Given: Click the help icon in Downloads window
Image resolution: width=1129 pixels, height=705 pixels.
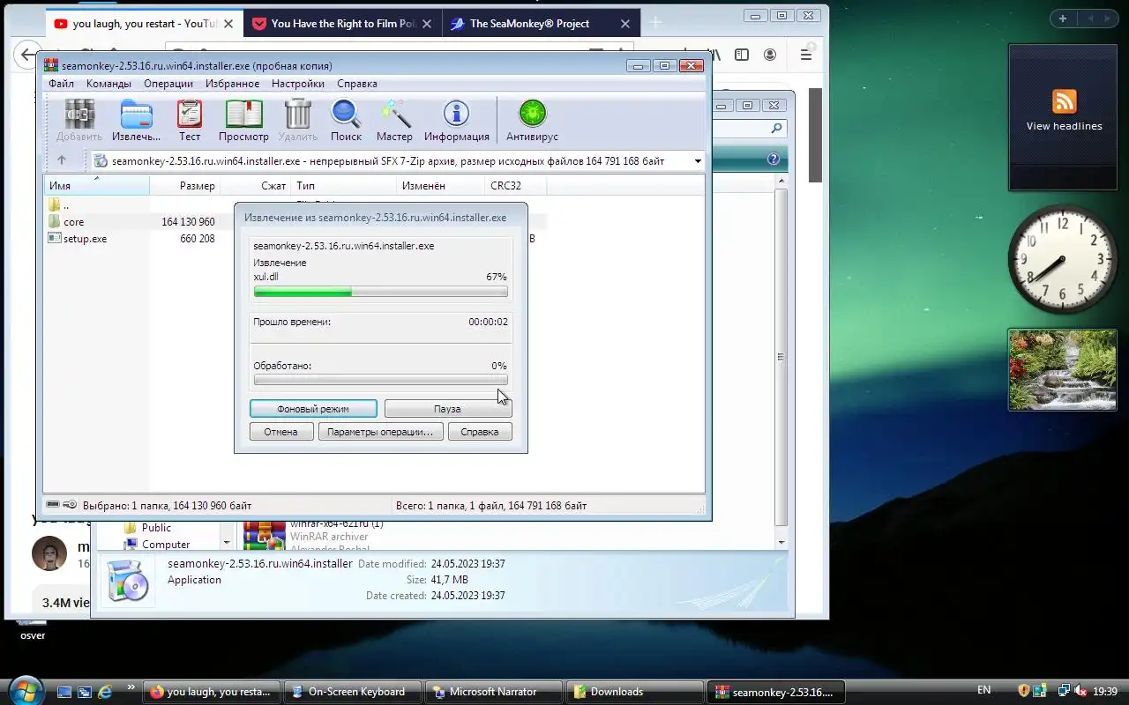Looking at the screenshot, I should coord(774,160).
